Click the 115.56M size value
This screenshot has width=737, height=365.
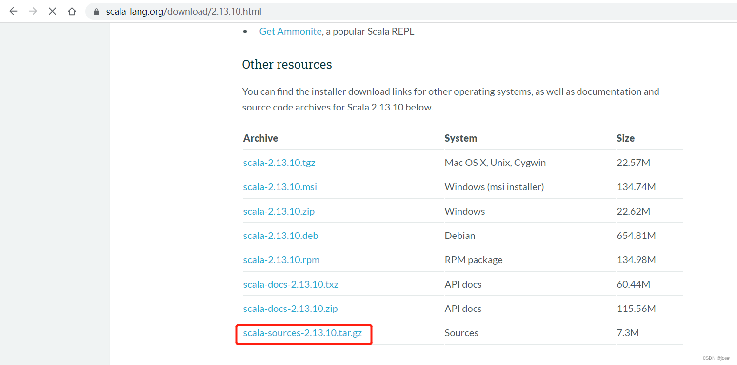(637, 309)
